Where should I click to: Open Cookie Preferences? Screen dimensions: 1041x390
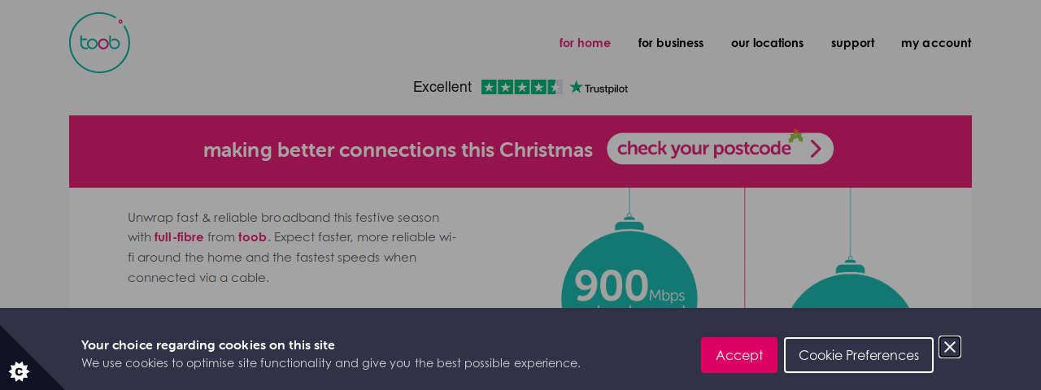click(x=859, y=355)
